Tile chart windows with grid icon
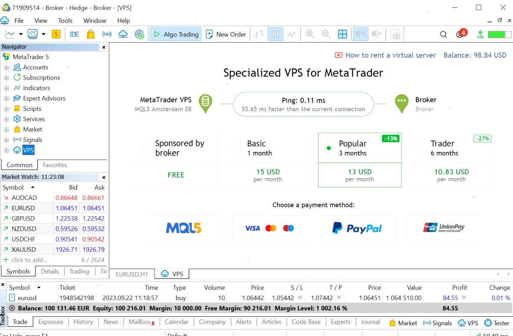 342,34
